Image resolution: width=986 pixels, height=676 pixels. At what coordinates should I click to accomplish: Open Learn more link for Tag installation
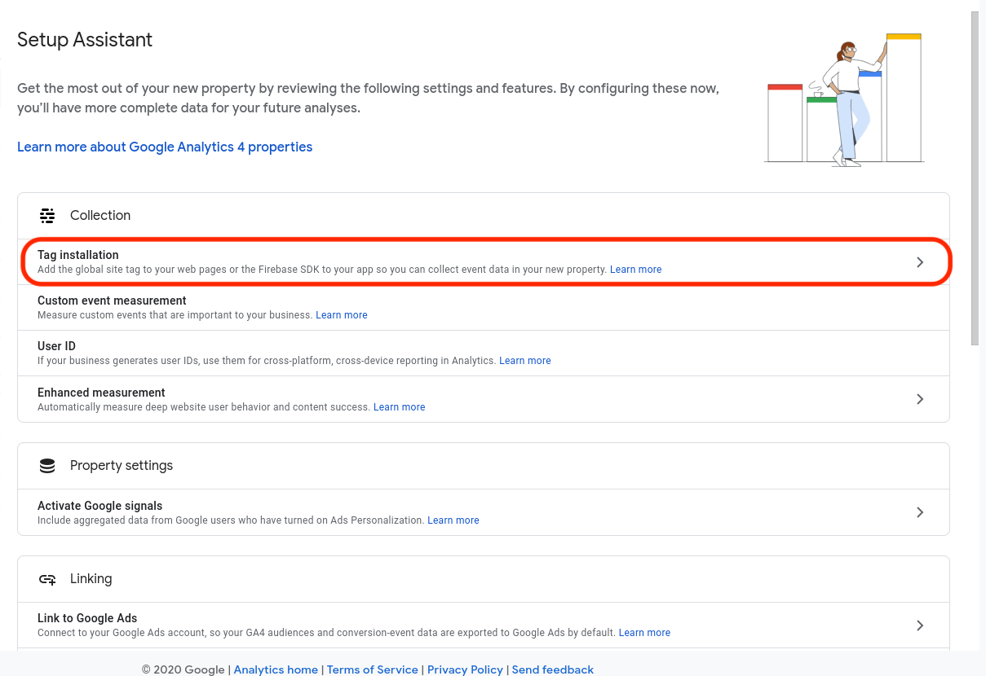click(636, 270)
